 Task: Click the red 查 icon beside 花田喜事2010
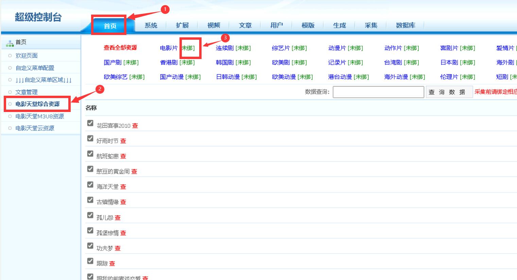135,126
